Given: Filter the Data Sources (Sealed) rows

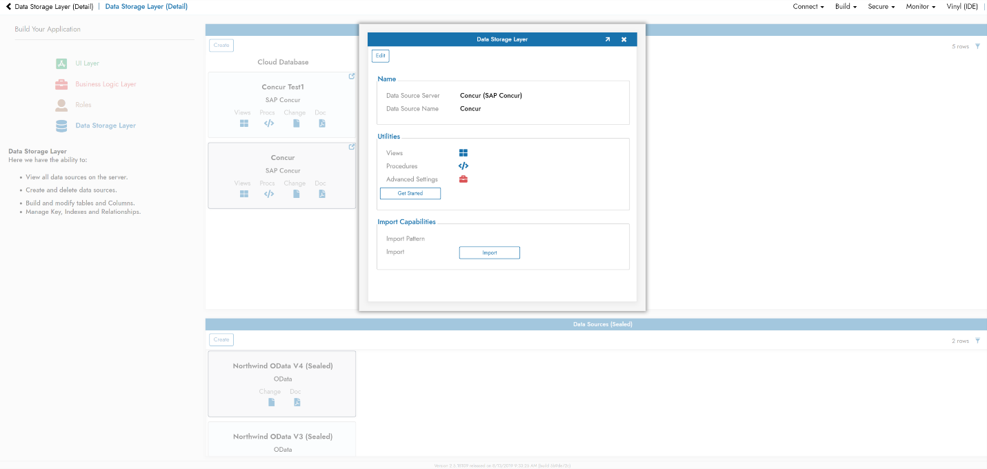Looking at the screenshot, I should coord(977,341).
